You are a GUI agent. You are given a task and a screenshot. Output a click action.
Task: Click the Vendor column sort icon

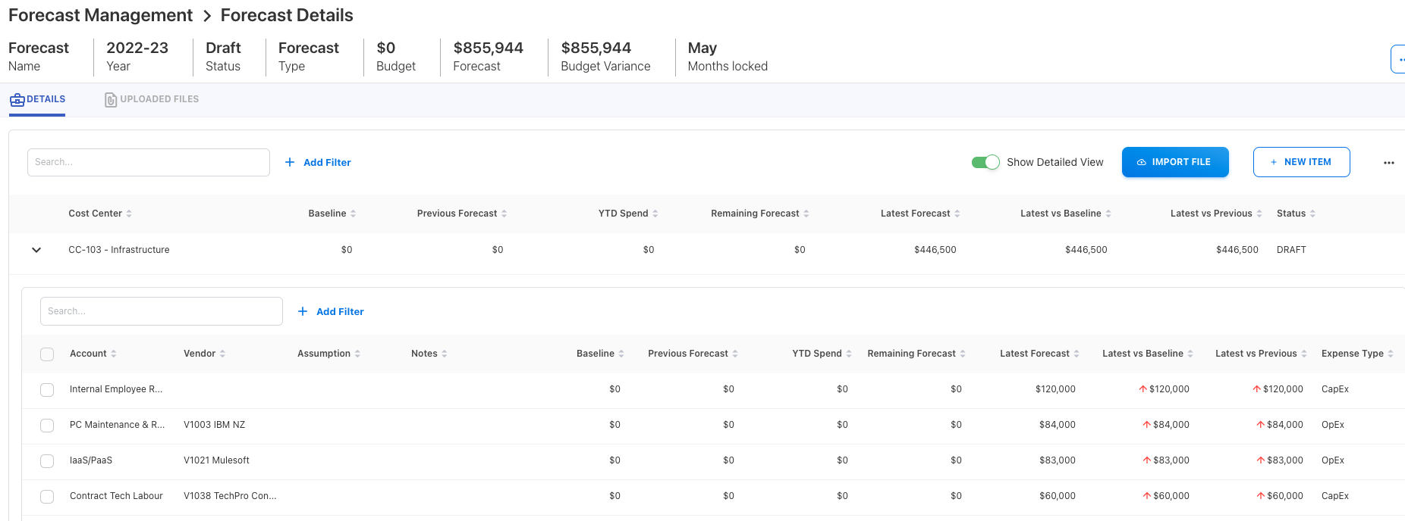tap(222, 354)
